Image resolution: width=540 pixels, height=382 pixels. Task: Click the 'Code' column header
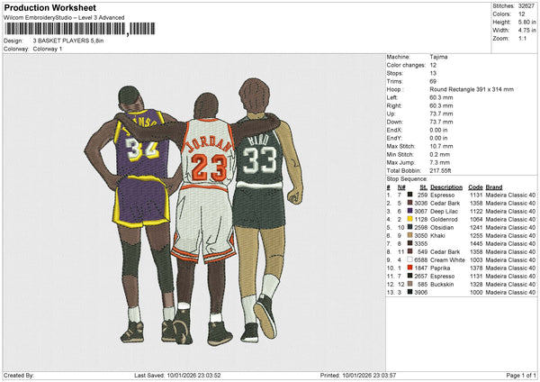point(475,187)
